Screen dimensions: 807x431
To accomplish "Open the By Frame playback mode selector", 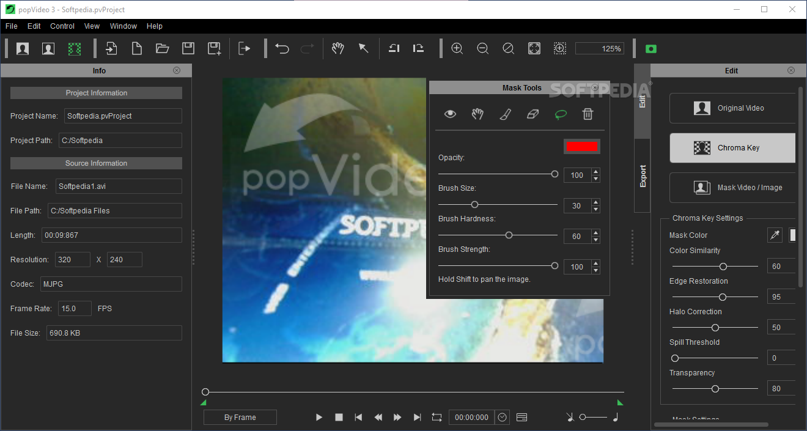I will (240, 418).
